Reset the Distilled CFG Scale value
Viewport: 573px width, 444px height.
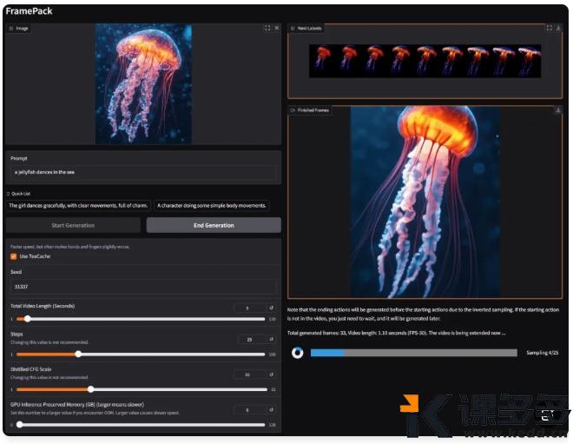point(272,374)
